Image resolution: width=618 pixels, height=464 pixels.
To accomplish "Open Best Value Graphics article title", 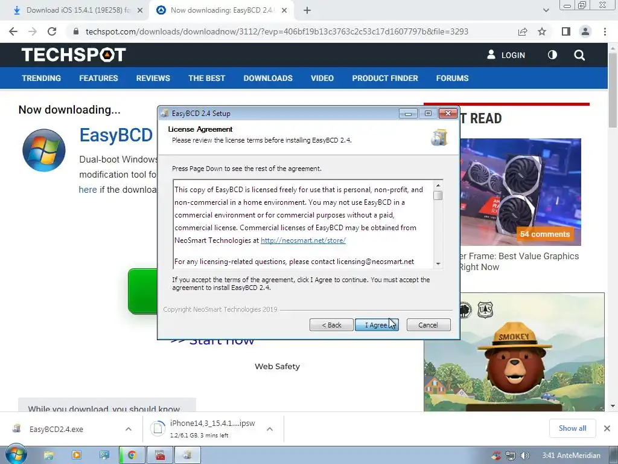I will pyautogui.click(x=519, y=261).
